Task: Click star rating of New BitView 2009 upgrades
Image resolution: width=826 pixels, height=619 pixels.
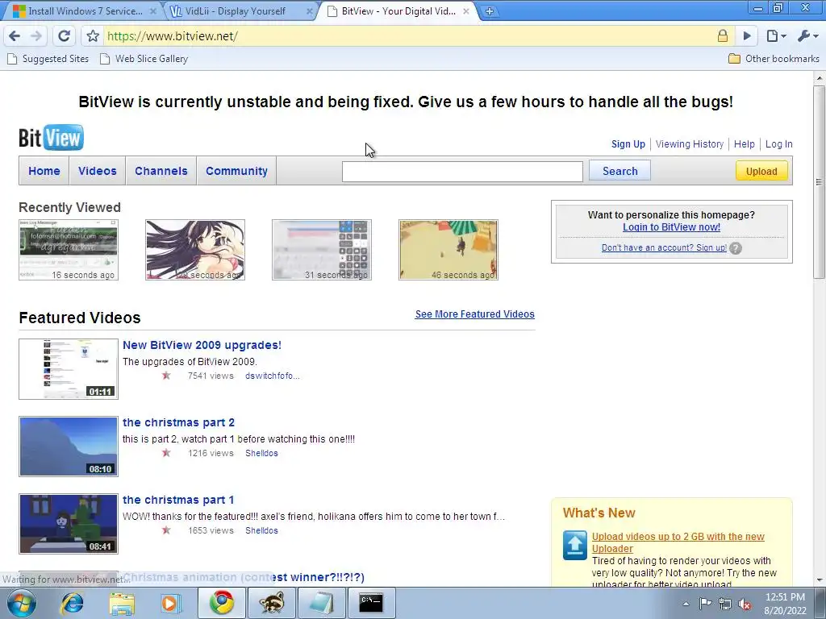Action: click(166, 376)
